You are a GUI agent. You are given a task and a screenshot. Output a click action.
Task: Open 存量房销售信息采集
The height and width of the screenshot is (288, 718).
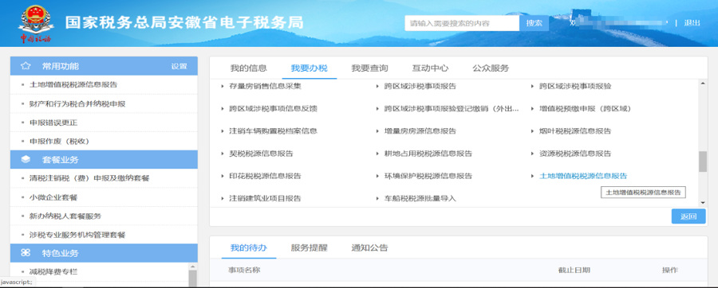[x=265, y=86]
